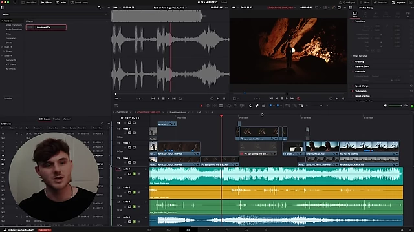
Task: Toggle the Lens Correction enable switch
Action: [x=353, y=96]
